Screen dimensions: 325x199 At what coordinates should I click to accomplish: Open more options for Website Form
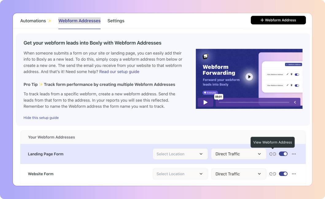point(294,174)
